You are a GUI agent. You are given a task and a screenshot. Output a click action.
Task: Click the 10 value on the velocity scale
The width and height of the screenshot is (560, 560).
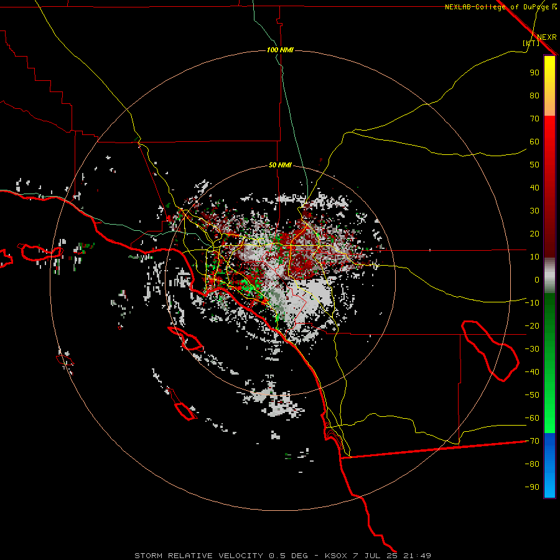[534, 257]
